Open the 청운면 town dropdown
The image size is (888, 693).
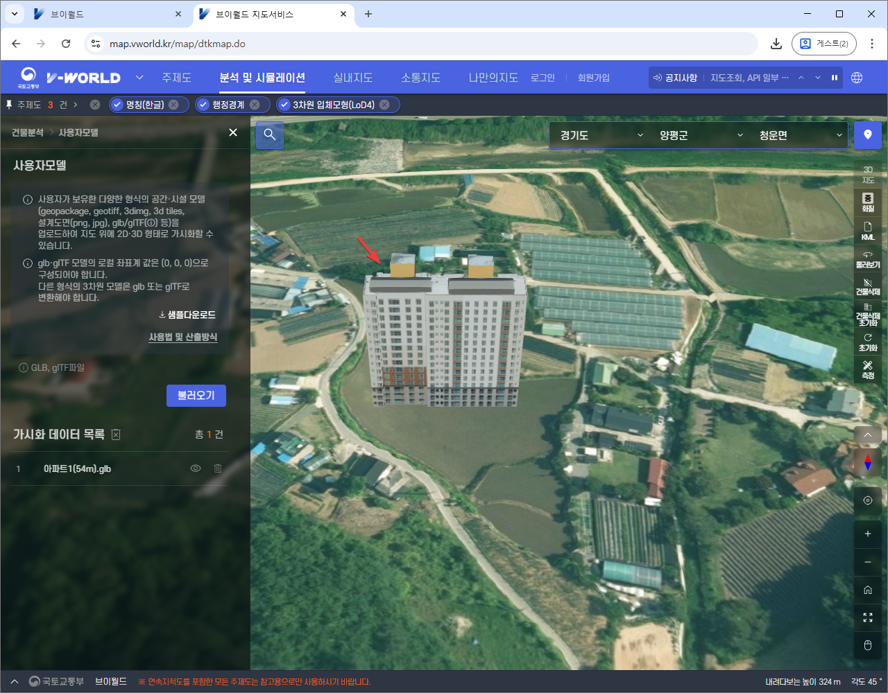800,135
